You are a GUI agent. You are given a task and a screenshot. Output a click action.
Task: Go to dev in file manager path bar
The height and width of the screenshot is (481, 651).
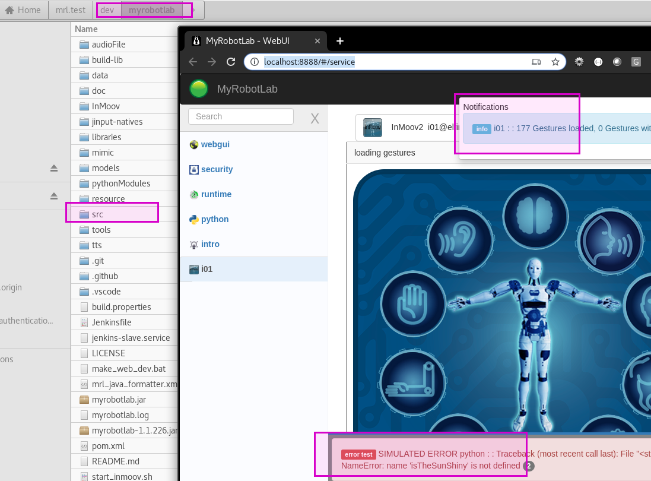pyautogui.click(x=107, y=10)
